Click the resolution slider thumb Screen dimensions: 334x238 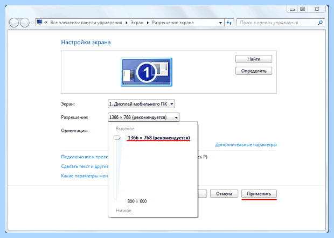point(117,138)
